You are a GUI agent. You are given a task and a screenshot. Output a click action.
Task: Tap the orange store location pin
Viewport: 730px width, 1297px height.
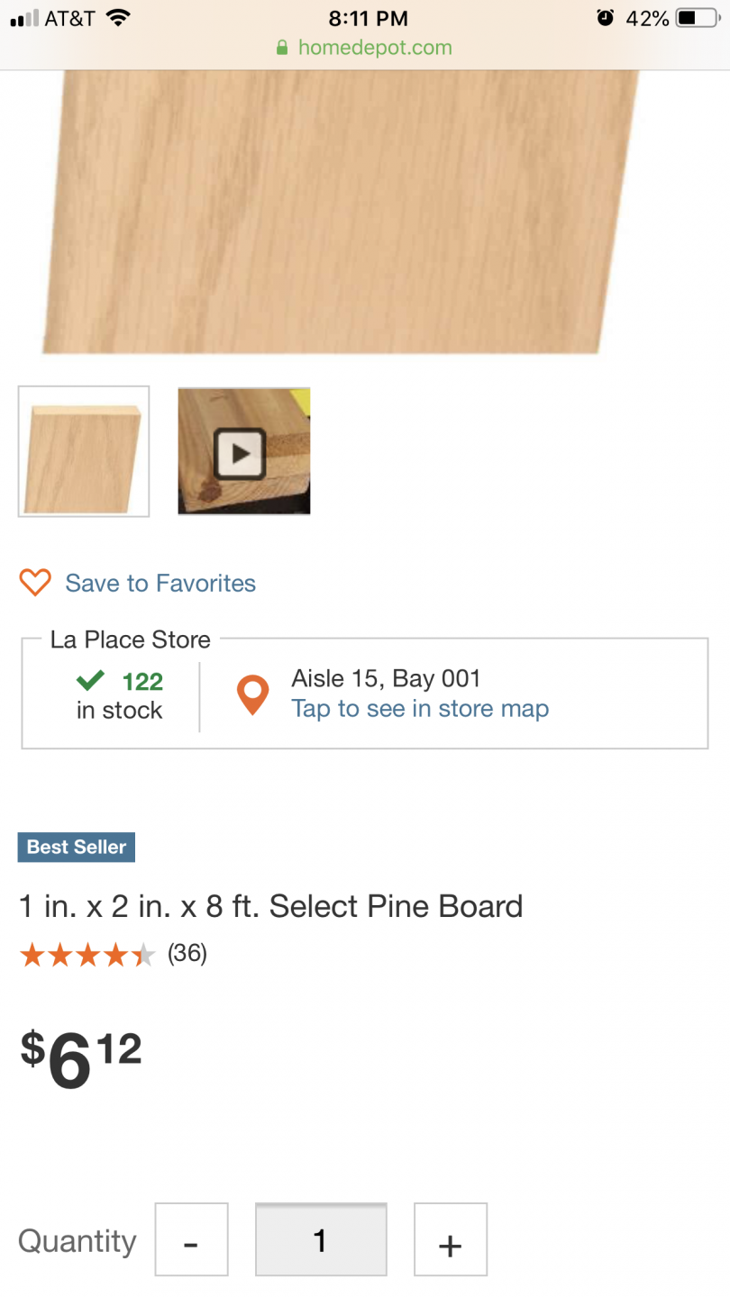coord(252,695)
